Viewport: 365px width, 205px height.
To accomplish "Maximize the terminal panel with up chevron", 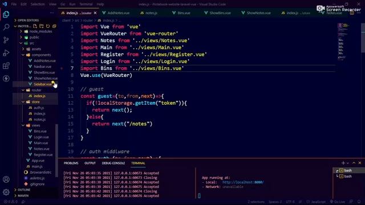I will (x=354, y=163).
